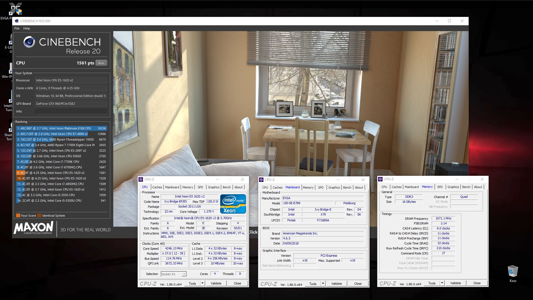The width and height of the screenshot is (533, 300).
Task: Select ranking row Xeon CPU E5-2697 v2
Action: (x=61, y=151)
